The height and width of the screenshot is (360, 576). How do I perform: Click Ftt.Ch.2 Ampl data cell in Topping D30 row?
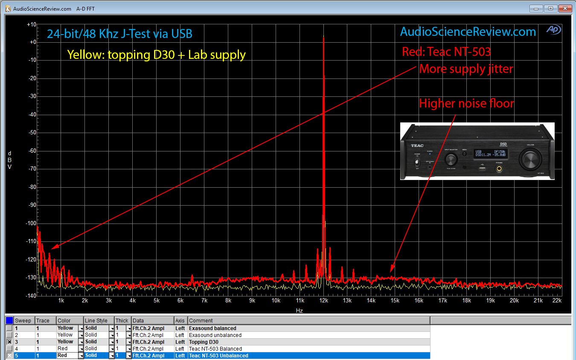[153, 342]
